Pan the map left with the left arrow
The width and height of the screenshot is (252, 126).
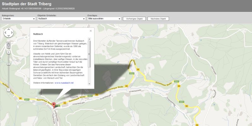coord(6,33)
